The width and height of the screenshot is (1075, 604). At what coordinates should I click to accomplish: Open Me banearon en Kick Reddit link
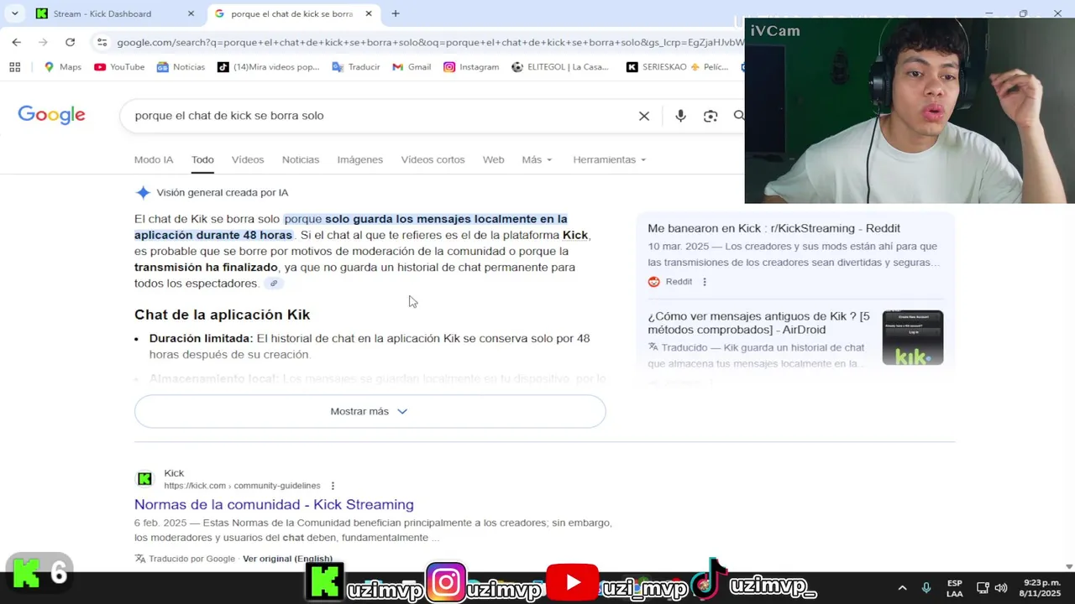[773, 228]
